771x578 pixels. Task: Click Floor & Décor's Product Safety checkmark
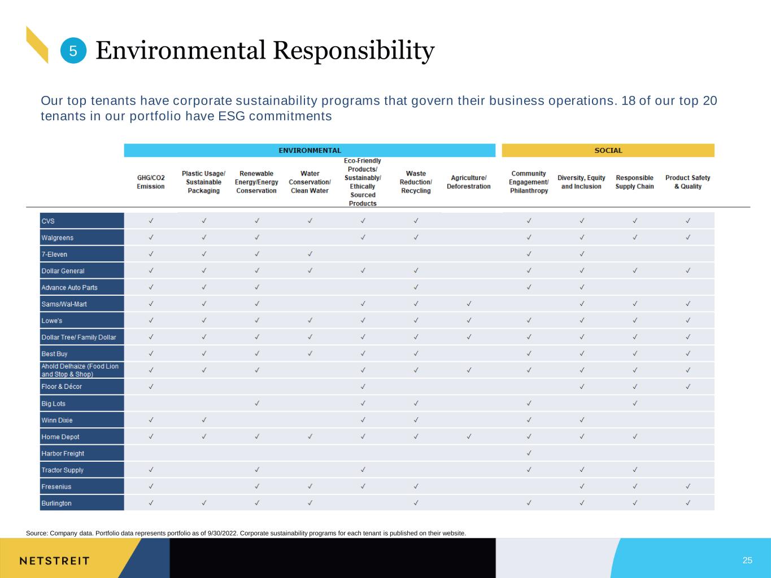(687, 387)
